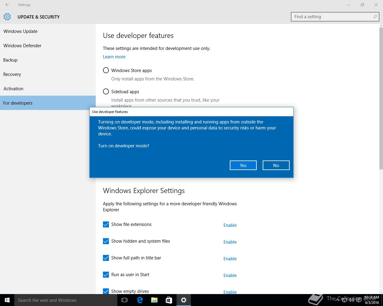Select the Windows Store apps radio option
Viewport: 383px width, 306px height.
(x=106, y=70)
